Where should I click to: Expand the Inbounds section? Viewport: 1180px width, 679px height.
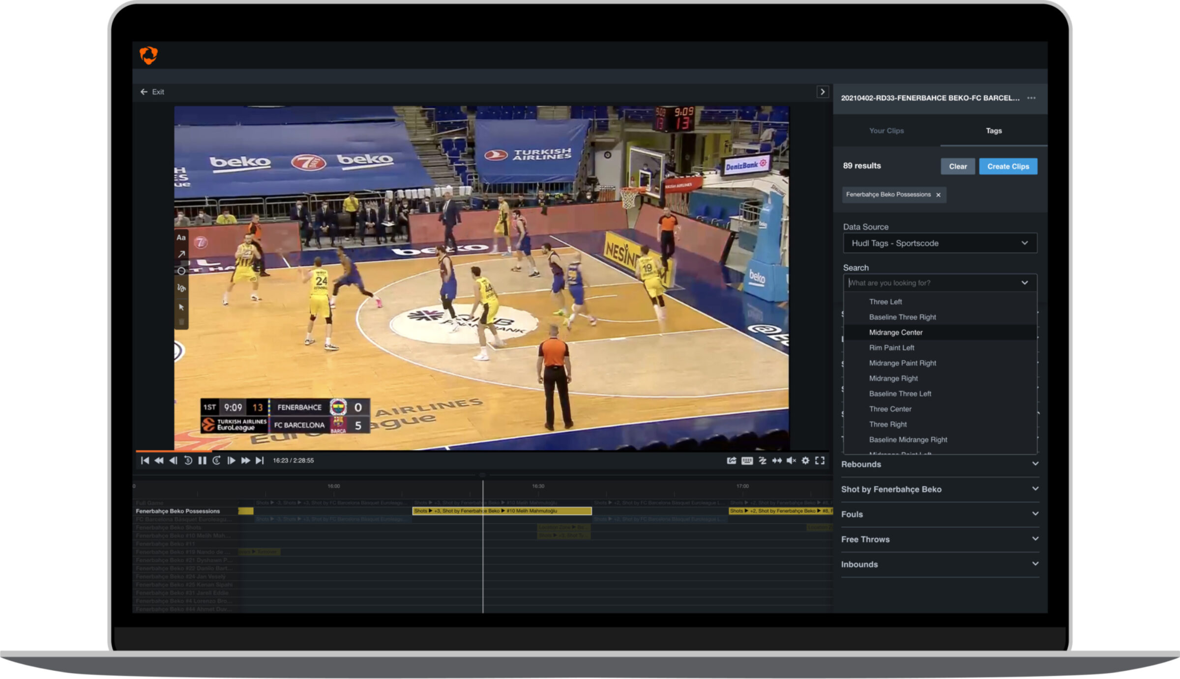(x=940, y=565)
